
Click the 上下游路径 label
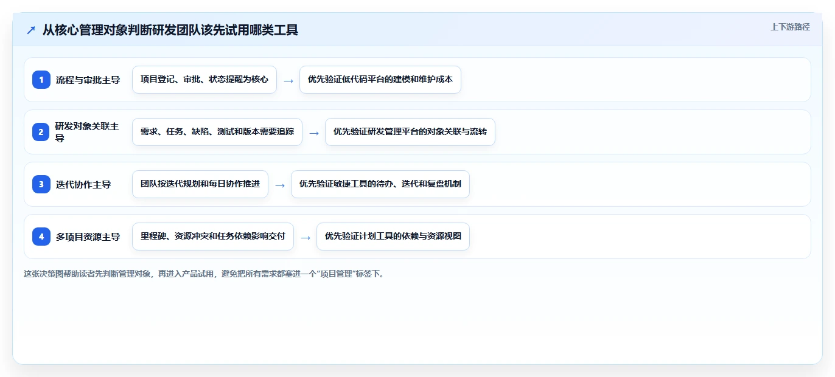[790, 27]
